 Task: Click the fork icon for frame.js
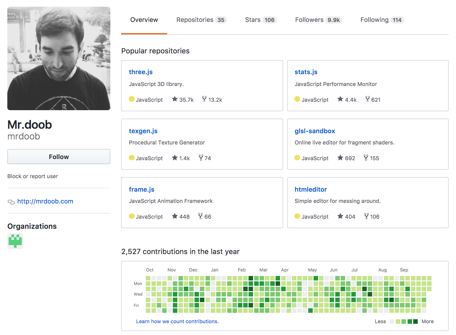pyautogui.click(x=200, y=216)
